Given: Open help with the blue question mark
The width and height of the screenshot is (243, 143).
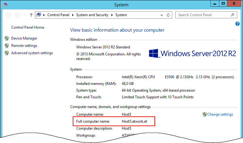Looking at the screenshot, I should pyautogui.click(x=238, y=24).
